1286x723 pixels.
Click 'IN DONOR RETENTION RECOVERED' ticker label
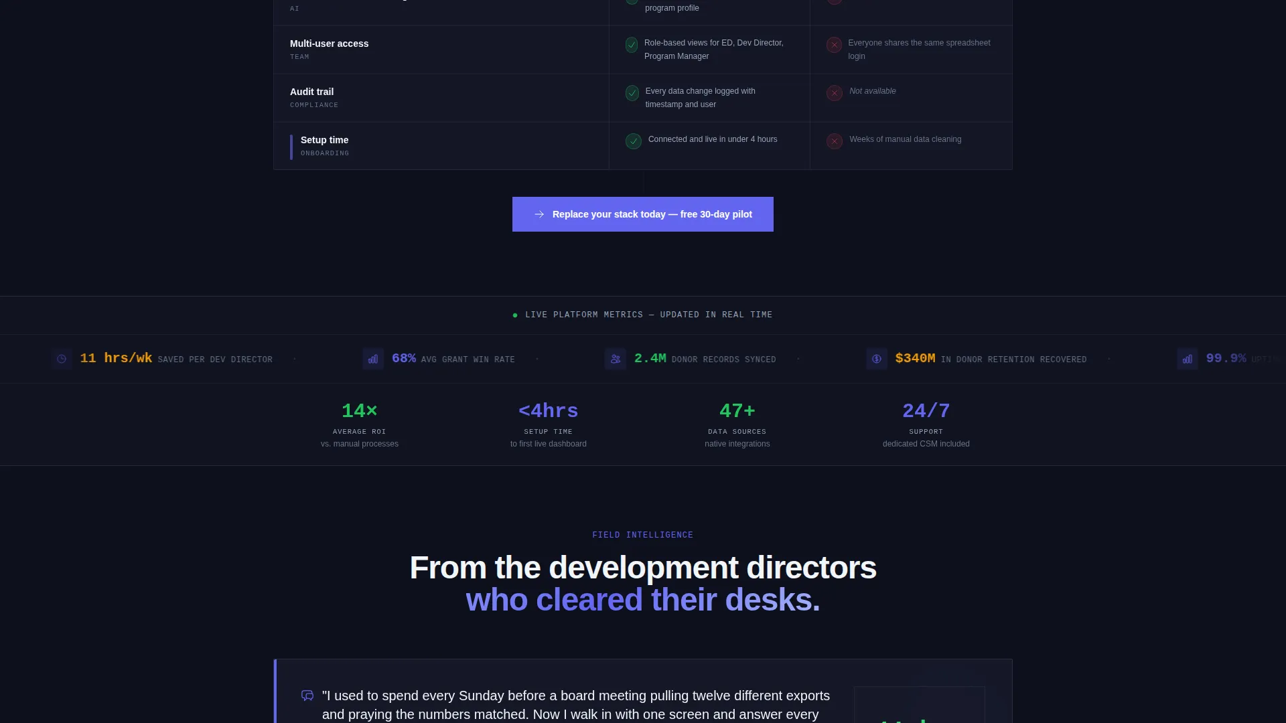pos(1014,359)
